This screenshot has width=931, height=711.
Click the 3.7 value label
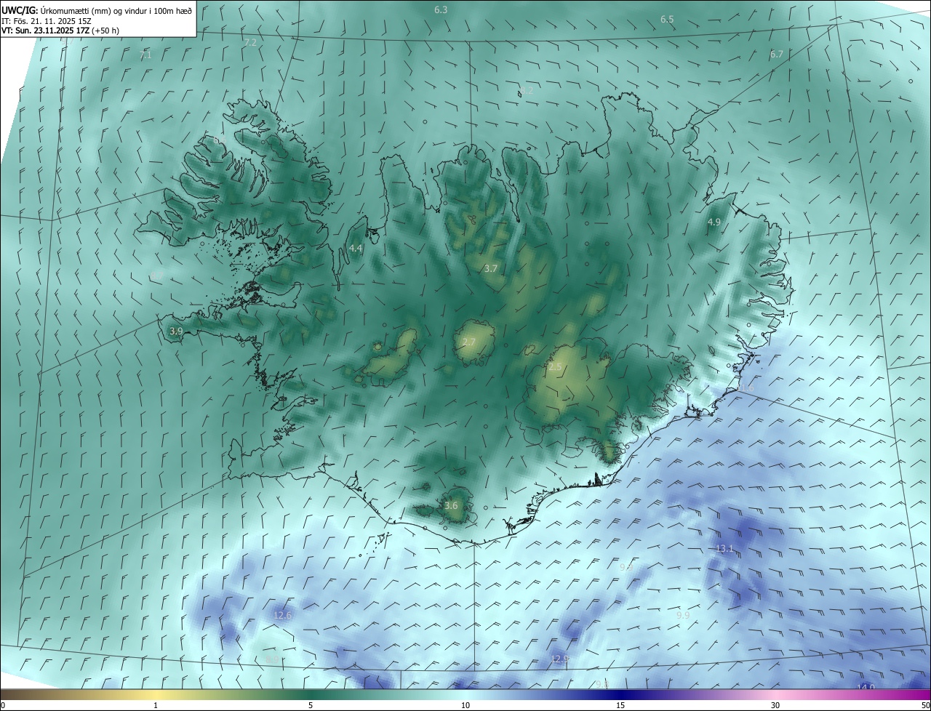point(491,268)
